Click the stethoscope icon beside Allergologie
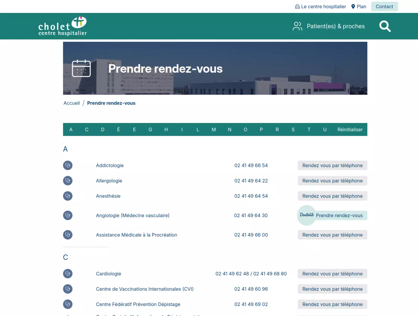 coord(68,181)
